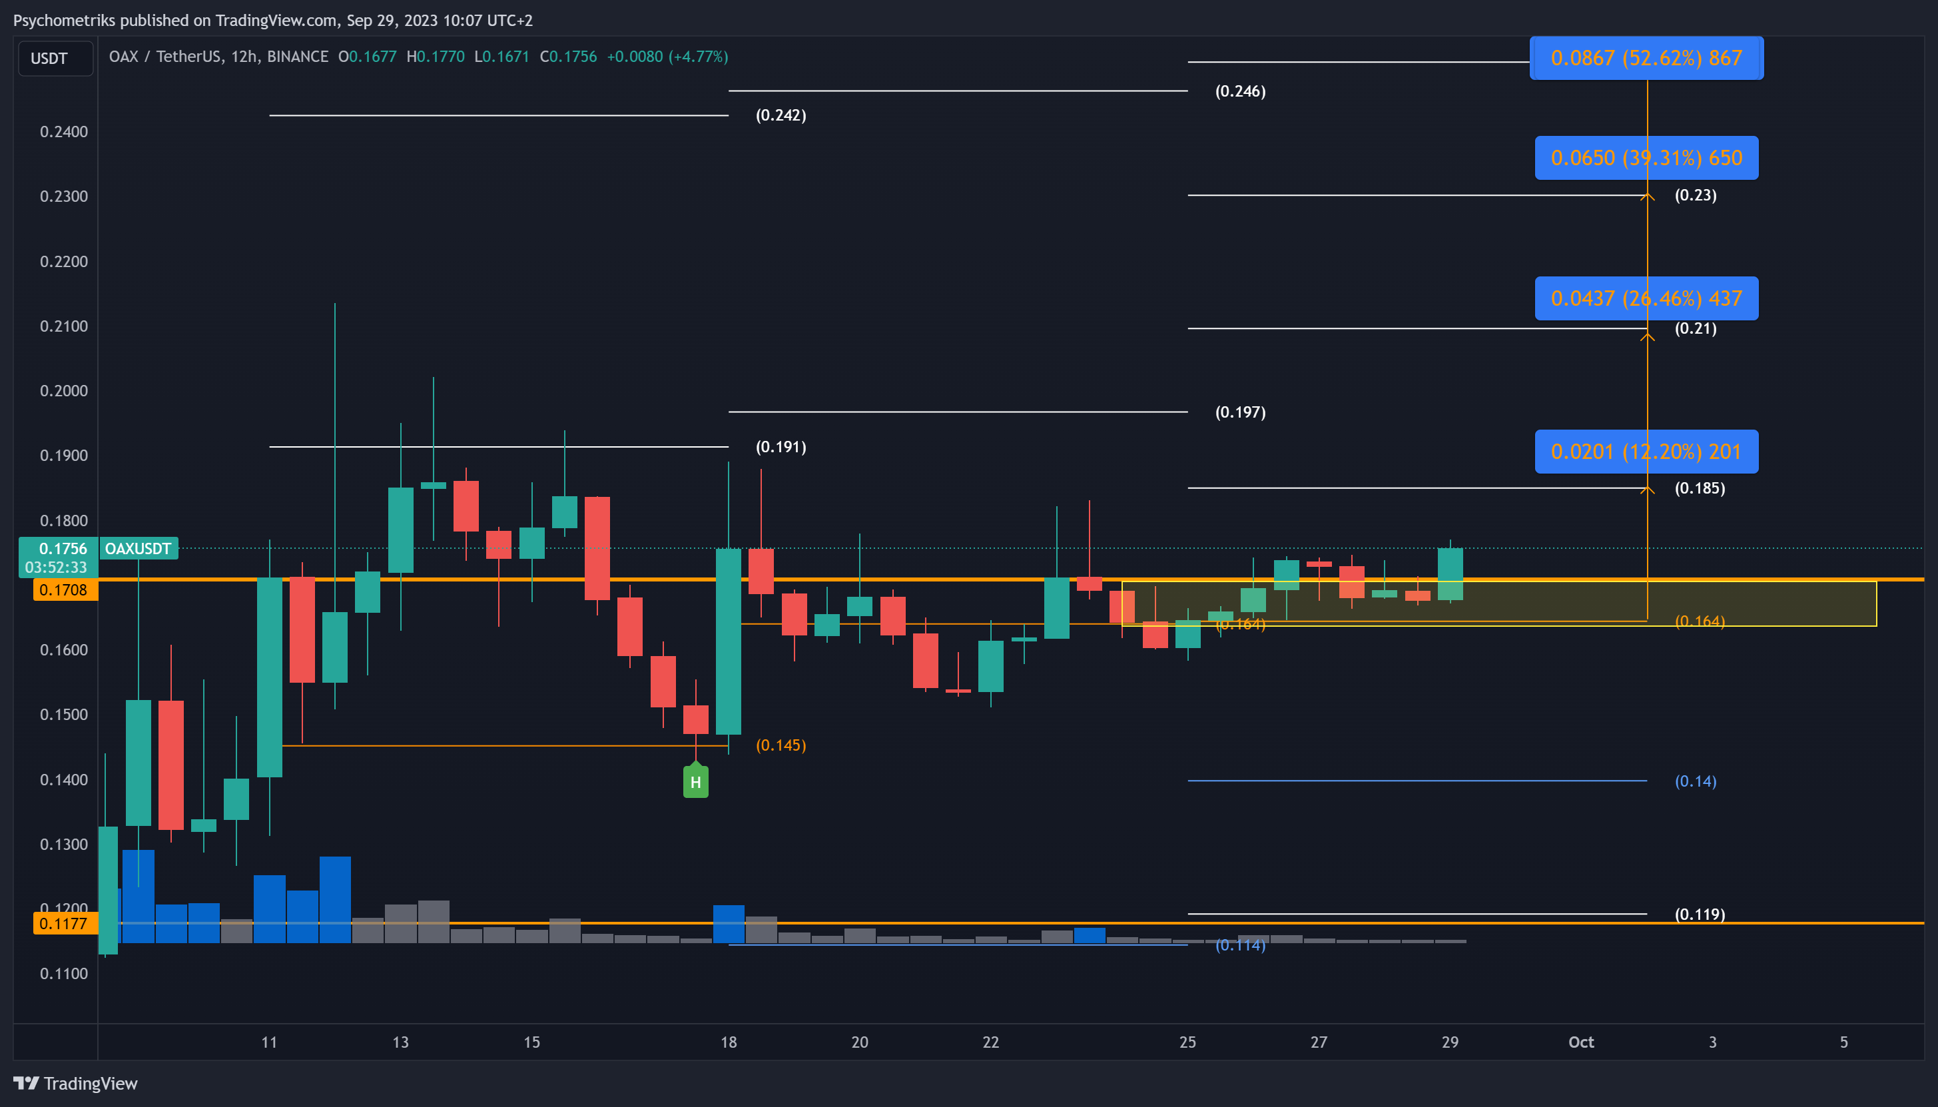Click the 13 date label on time axis

(x=400, y=1042)
